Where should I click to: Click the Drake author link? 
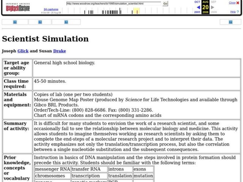[x=59, y=51]
